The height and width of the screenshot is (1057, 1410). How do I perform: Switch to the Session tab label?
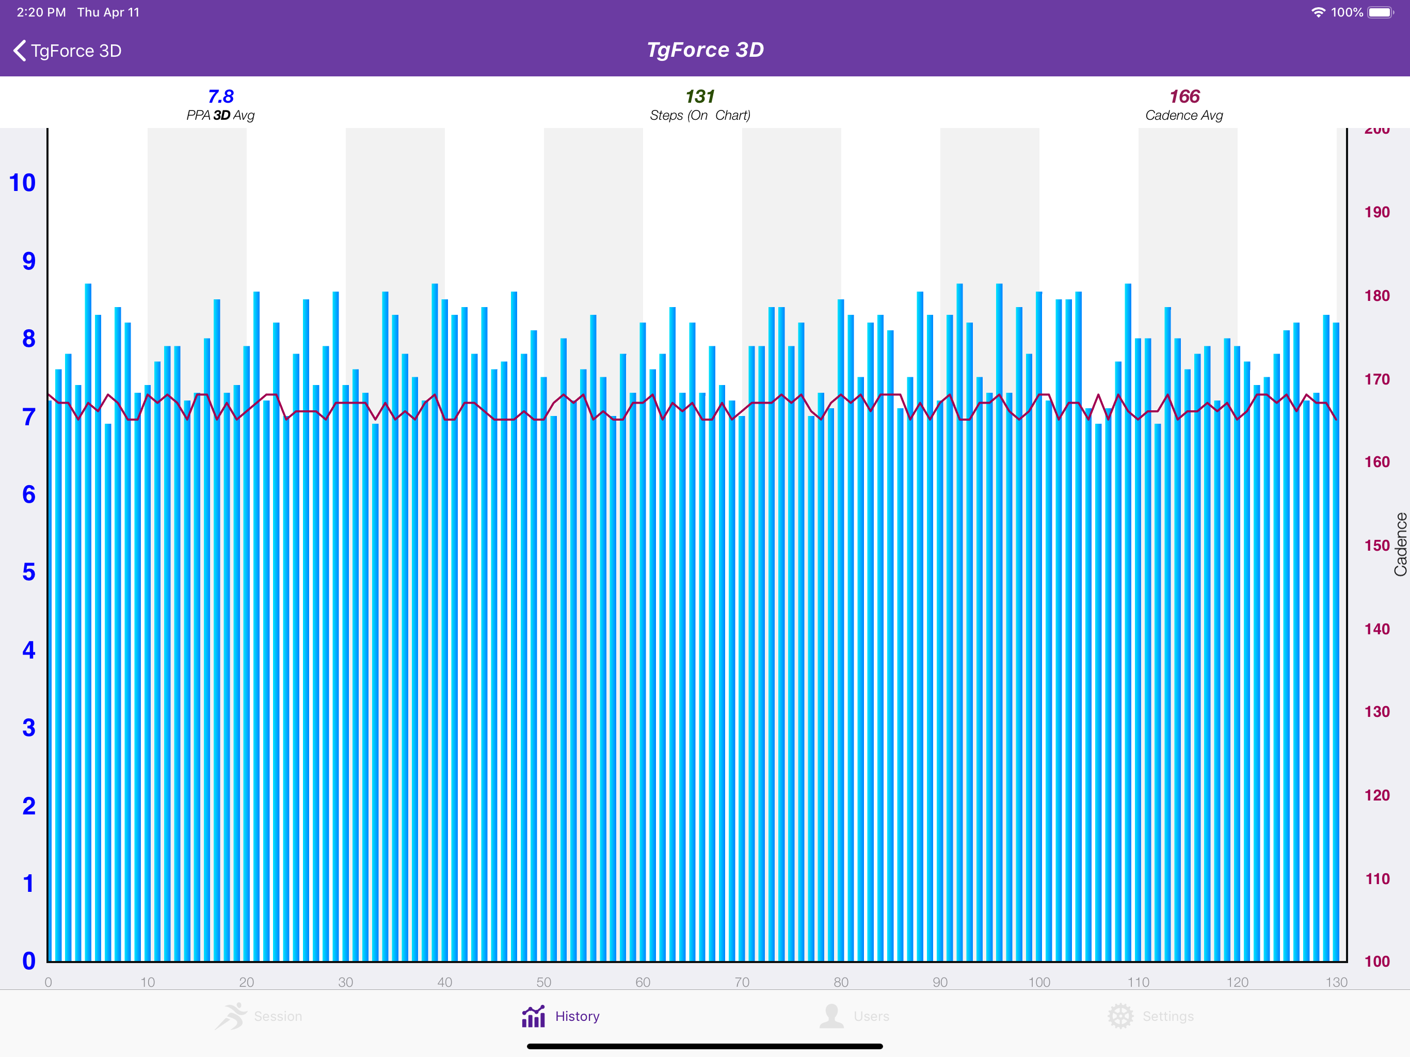coord(278,1016)
